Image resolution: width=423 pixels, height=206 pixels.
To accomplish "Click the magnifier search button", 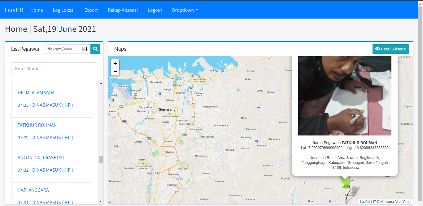I will click(95, 49).
